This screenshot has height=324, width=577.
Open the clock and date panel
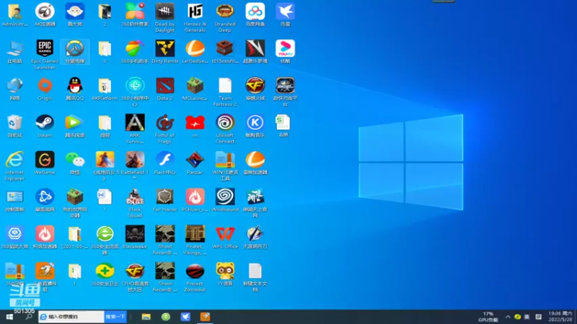[x=560, y=317]
